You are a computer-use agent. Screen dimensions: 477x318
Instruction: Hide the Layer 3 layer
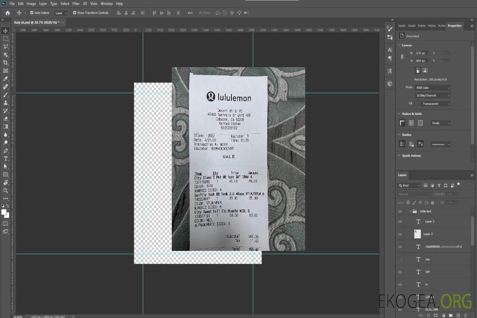(x=400, y=234)
